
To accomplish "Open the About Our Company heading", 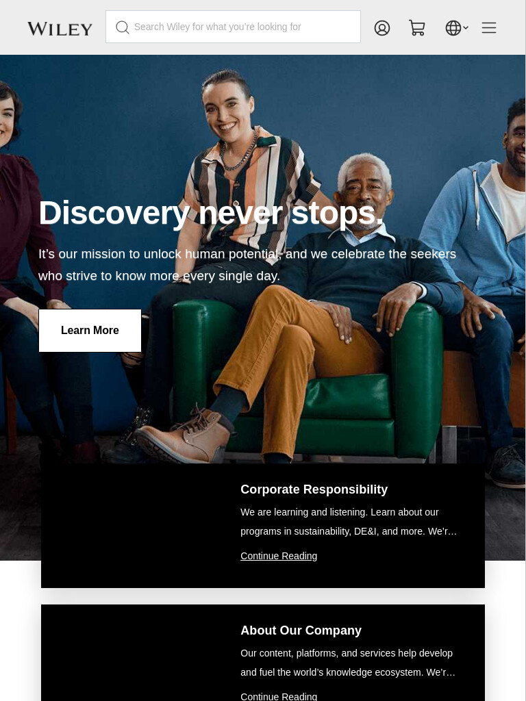I will pos(301,630).
